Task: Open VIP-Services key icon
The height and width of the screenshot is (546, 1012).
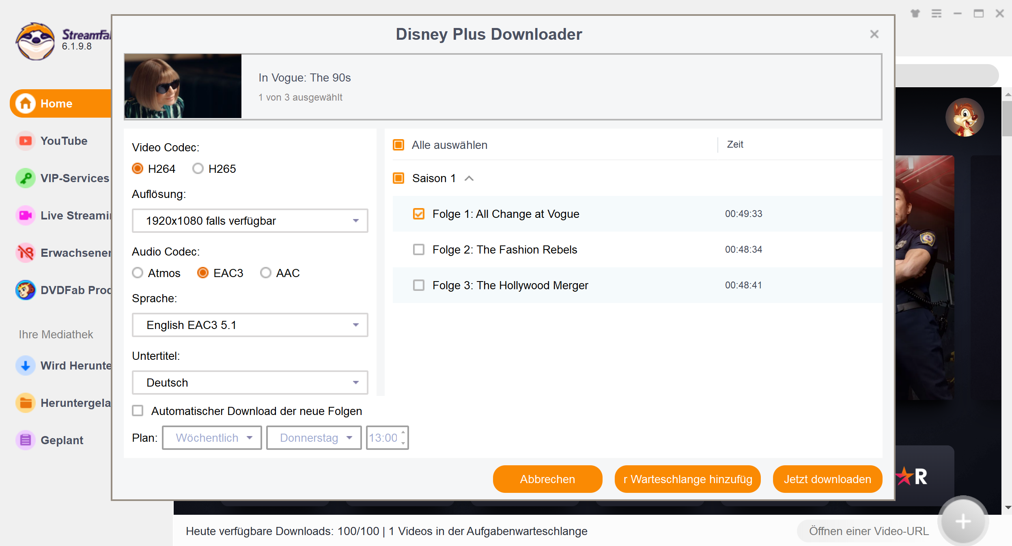Action: tap(26, 178)
